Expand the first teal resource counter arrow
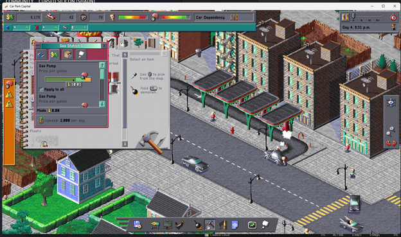 (x=27, y=28)
